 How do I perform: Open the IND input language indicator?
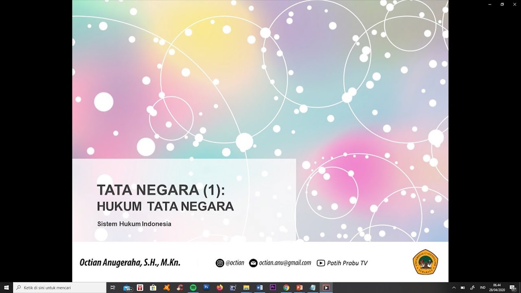click(483, 287)
